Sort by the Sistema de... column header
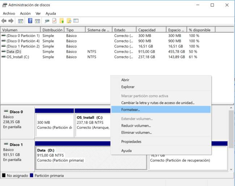 tap(99, 30)
